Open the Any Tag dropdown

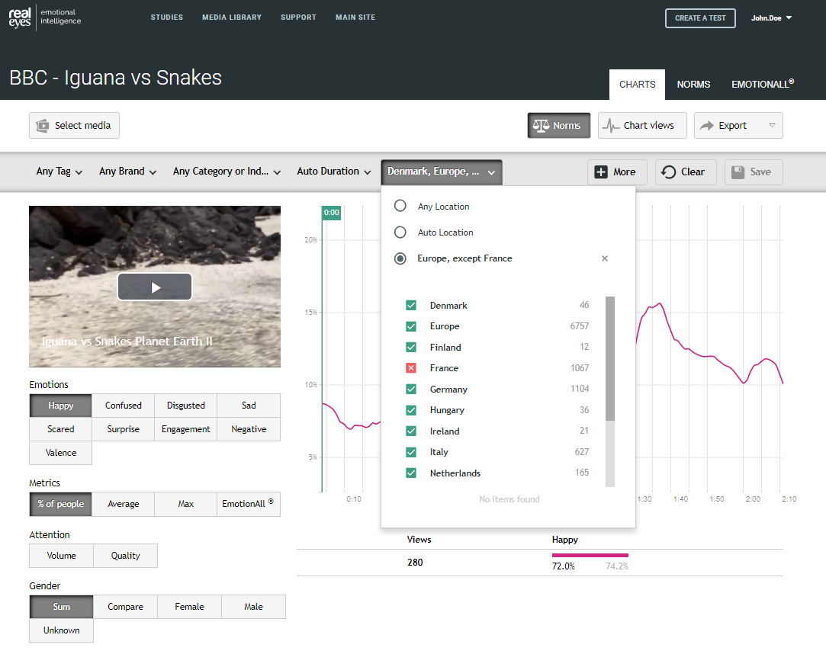(59, 172)
